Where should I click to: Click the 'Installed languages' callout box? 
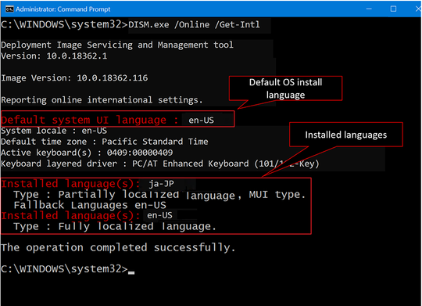[x=346, y=135]
